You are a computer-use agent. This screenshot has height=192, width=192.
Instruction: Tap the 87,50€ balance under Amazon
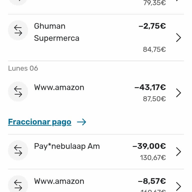point(154,99)
